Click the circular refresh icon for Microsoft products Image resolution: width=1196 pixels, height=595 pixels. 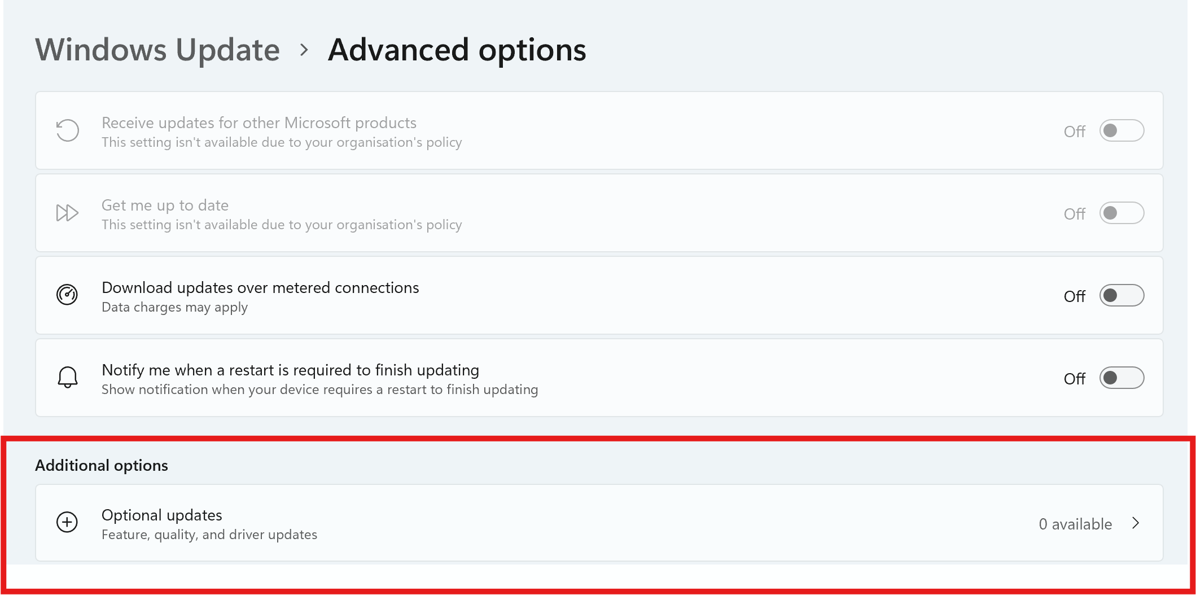tap(68, 130)
